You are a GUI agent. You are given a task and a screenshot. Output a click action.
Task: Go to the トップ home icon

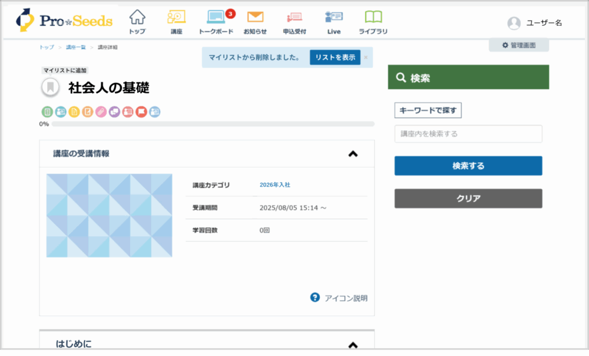click(x=137, y=22)
